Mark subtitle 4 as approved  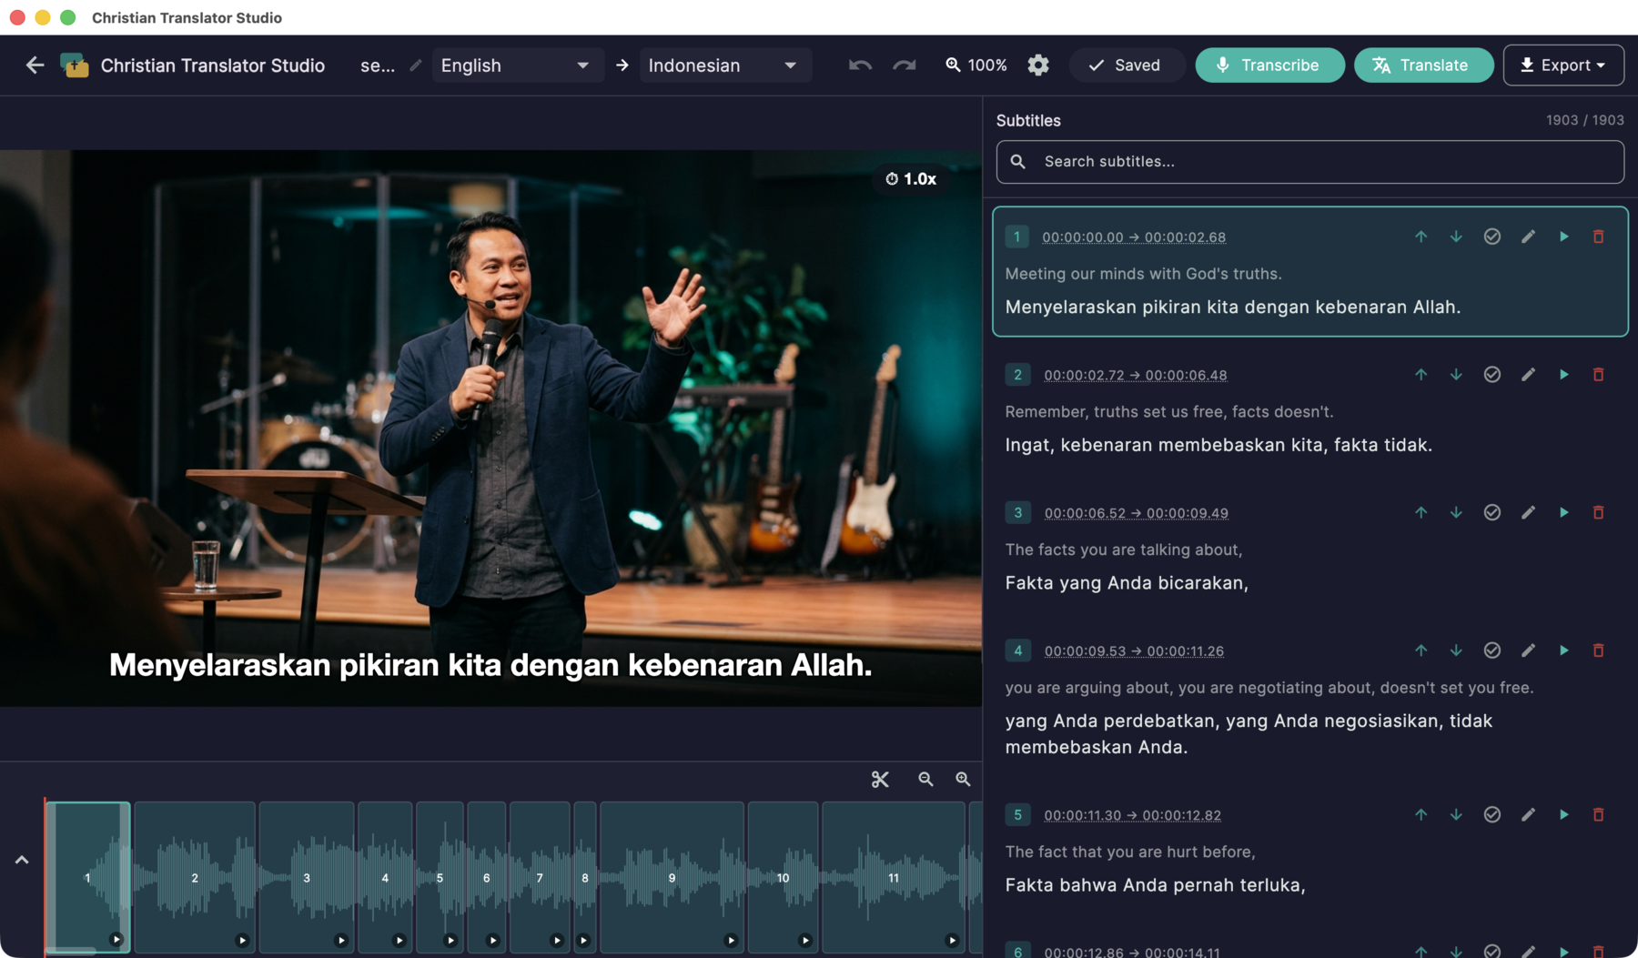1491,650
